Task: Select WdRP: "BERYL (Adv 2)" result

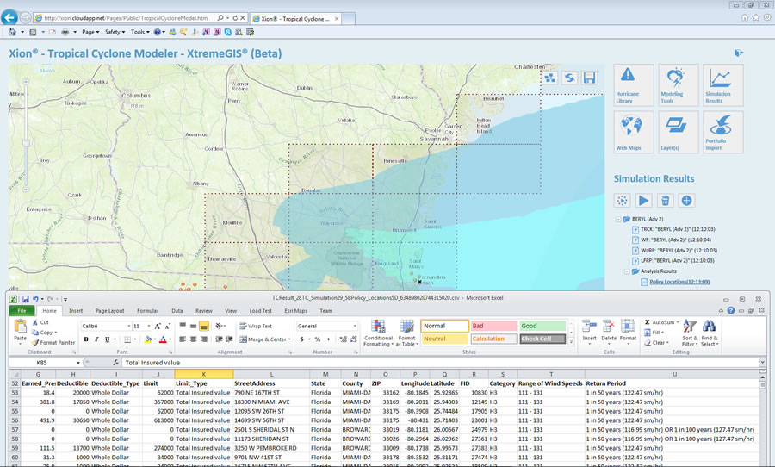Action: (679, 251)
